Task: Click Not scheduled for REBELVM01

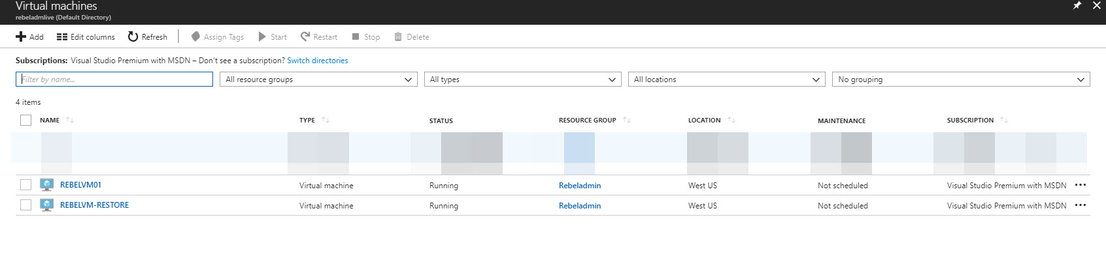Action: point(843,186)
